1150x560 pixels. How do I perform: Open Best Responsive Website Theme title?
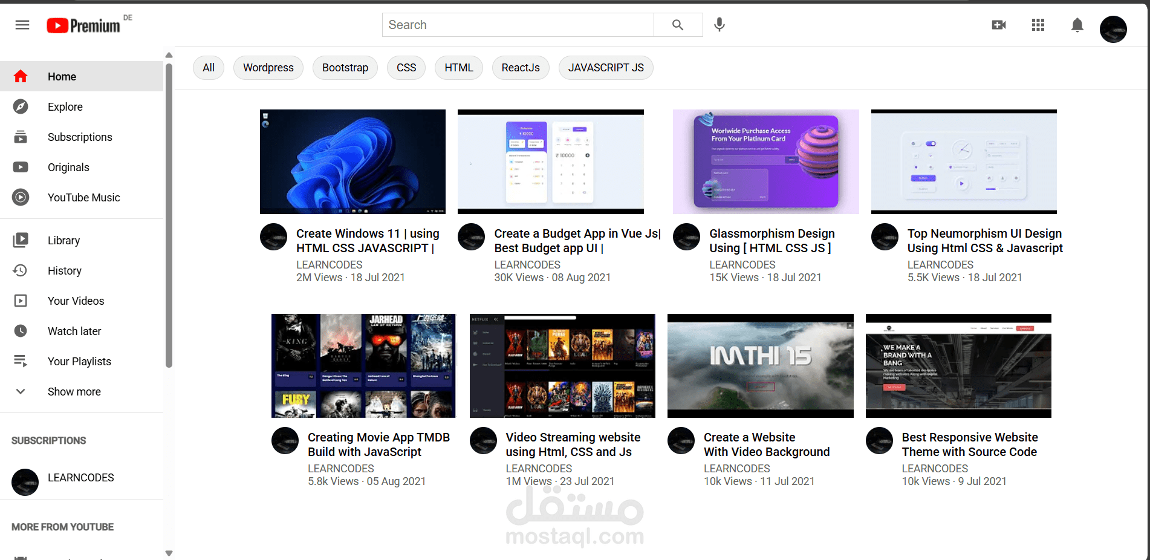point(970,444)
